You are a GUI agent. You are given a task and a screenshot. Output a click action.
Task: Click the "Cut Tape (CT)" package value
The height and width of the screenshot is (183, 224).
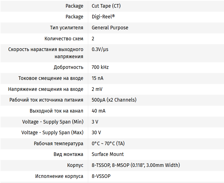tap(106, 6)
